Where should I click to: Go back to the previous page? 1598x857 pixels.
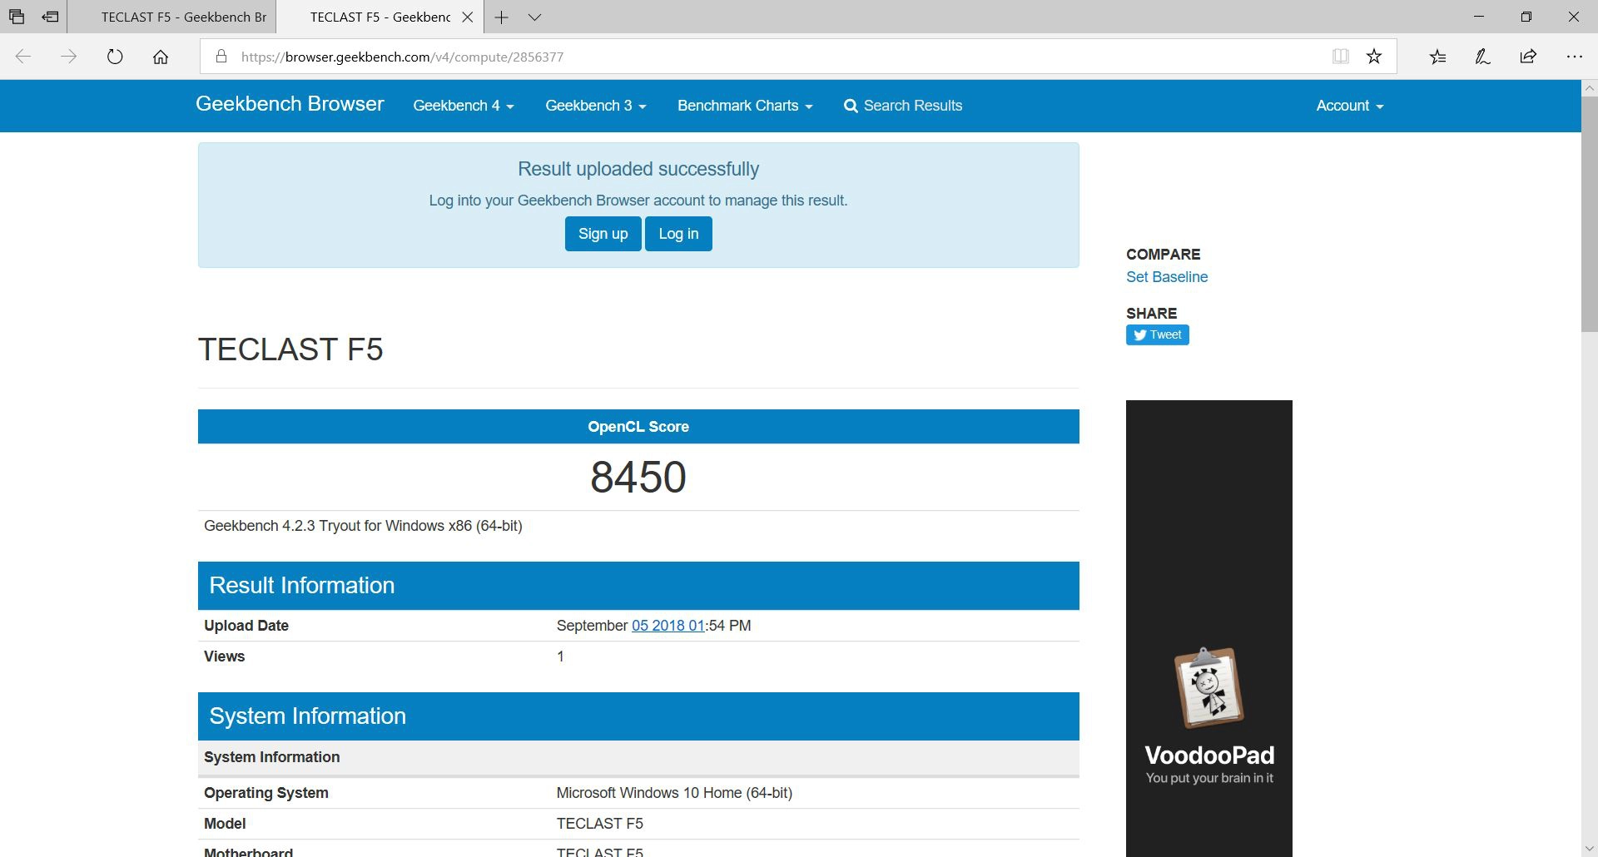coord(23,57)
